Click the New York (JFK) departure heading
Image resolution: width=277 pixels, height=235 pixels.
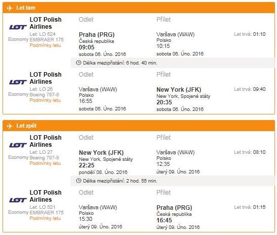(x=101, y=152)
